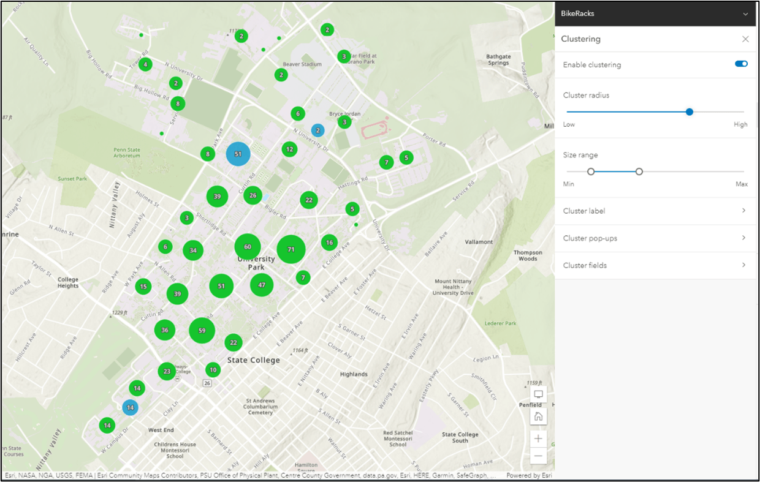
Task: Zoom in on the map
Action: (538, 439)
